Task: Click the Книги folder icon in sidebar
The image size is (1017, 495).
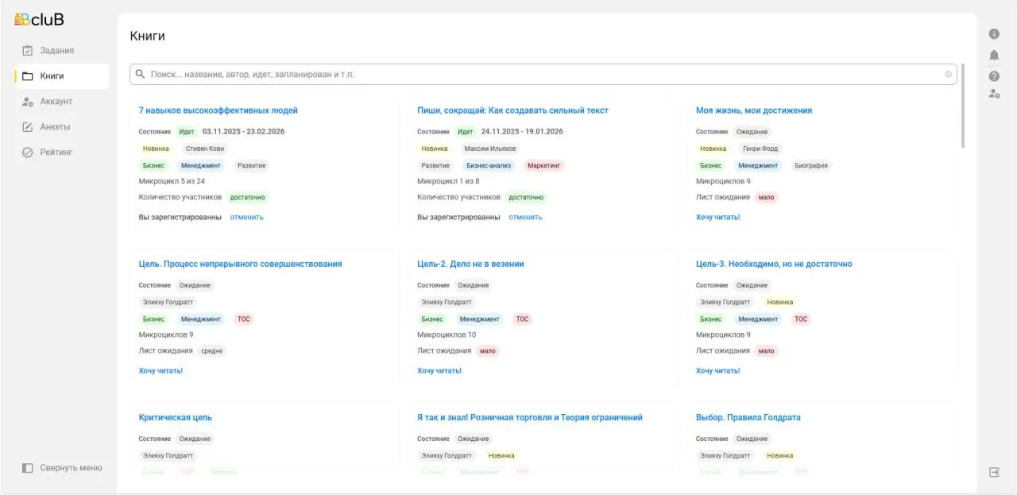Action: pos(28,76)
